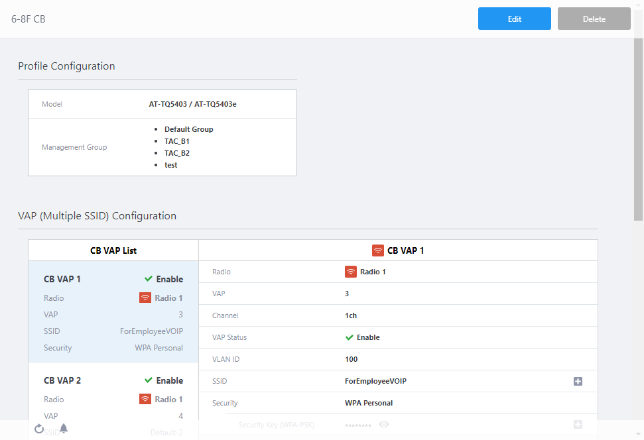Click Radio 1 icon in the Radio detail row
644x440 pixels.
pos(351,272)
